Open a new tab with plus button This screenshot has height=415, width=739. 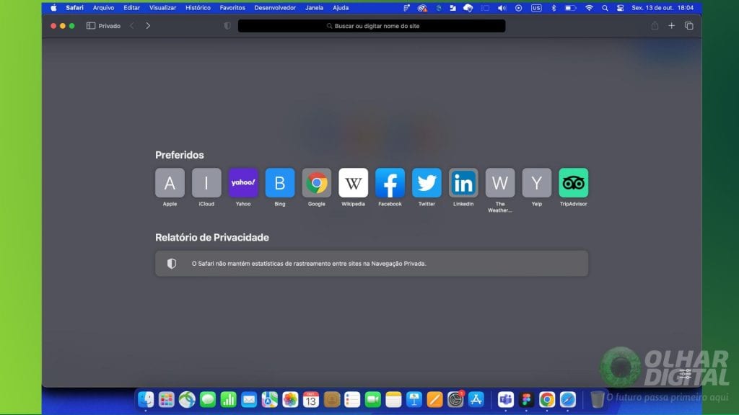(672, 26)
